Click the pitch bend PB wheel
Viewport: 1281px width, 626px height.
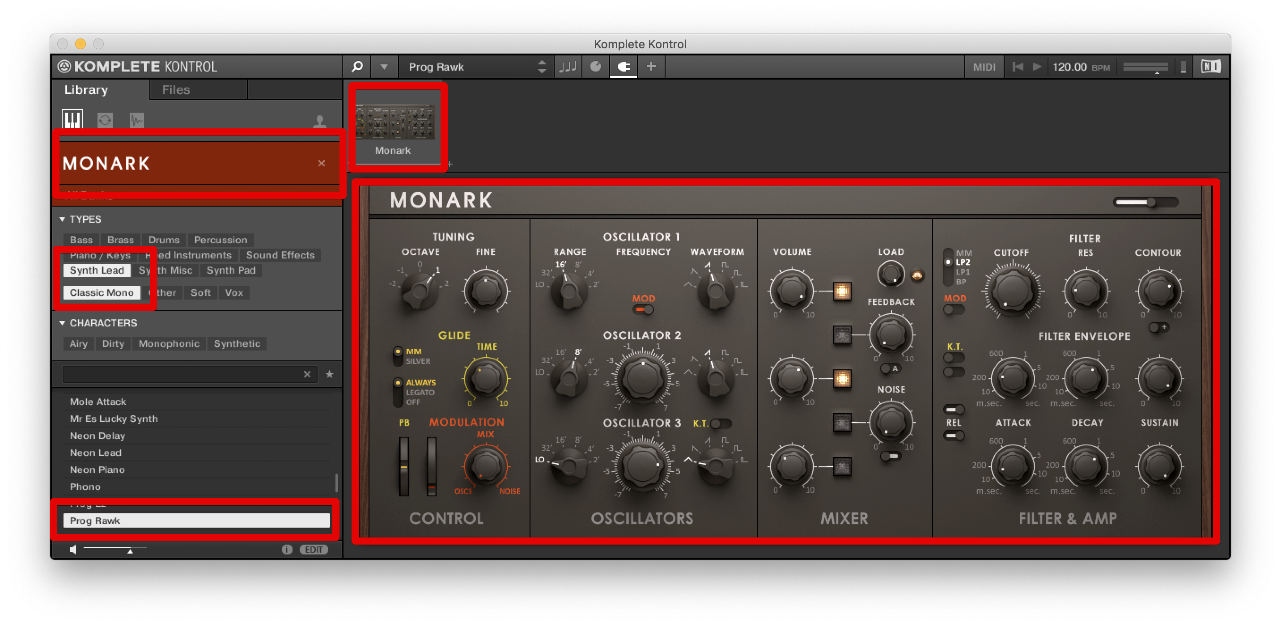click(404, 467)
